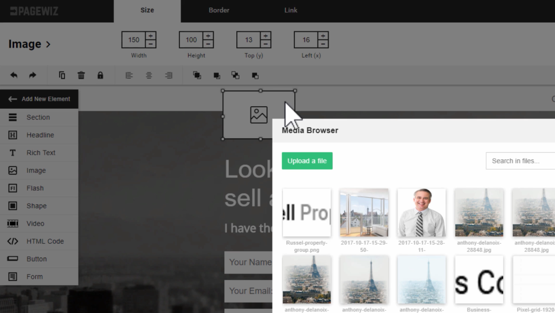Screen dimensions: 555x313
Task: Select Russel-property-group.png thumbnail
Action: [307, 213]
